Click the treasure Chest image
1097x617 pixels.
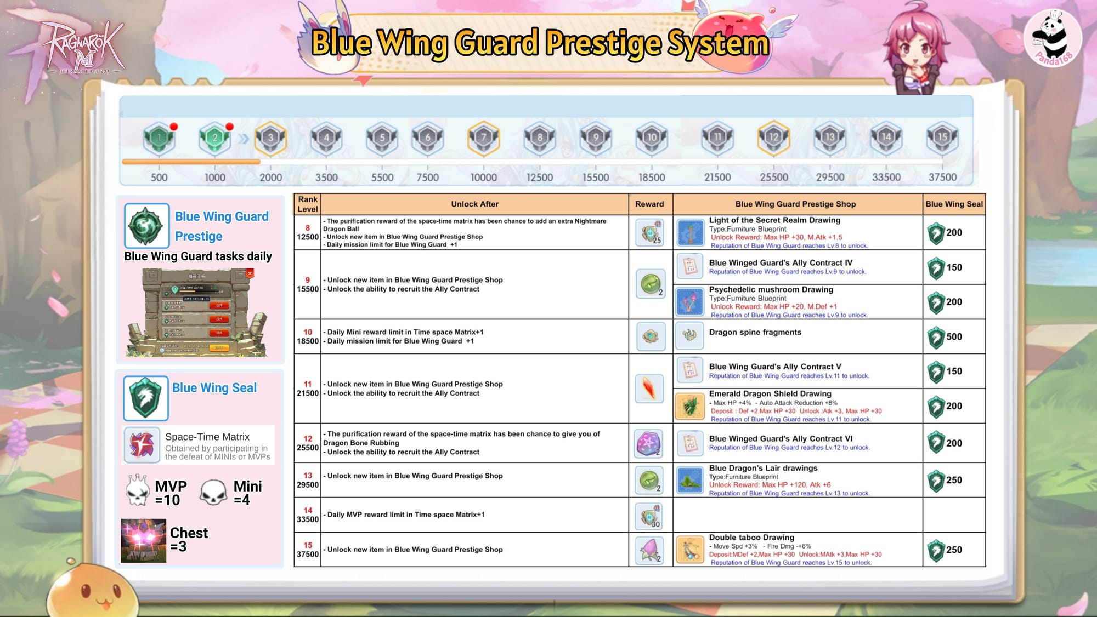pyautogui.click(x=143, y=540)
